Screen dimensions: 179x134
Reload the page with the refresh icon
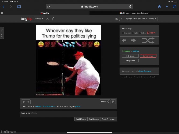(x=130, y=7)
